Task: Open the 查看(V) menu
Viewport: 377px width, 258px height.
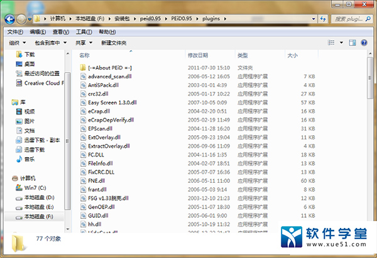Action: click(x=61, y=32)
